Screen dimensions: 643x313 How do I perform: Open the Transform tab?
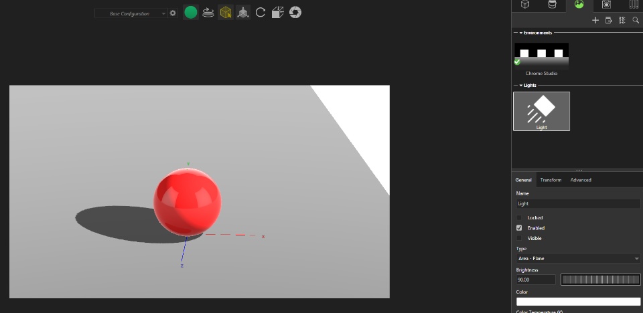tap(551, 180)
